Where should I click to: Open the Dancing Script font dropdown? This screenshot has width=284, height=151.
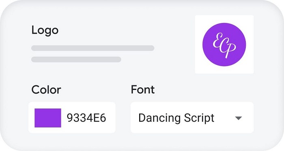tap(192, 117)
